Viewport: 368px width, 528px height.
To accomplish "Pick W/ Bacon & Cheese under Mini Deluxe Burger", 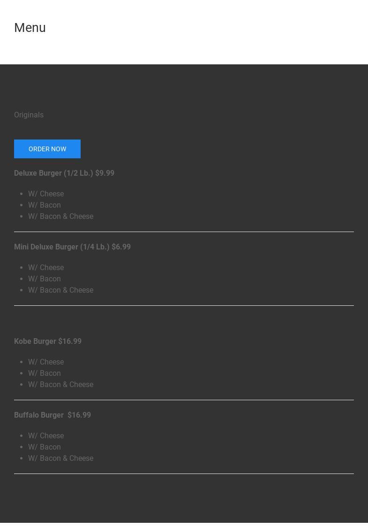I will tap(61, 290).
